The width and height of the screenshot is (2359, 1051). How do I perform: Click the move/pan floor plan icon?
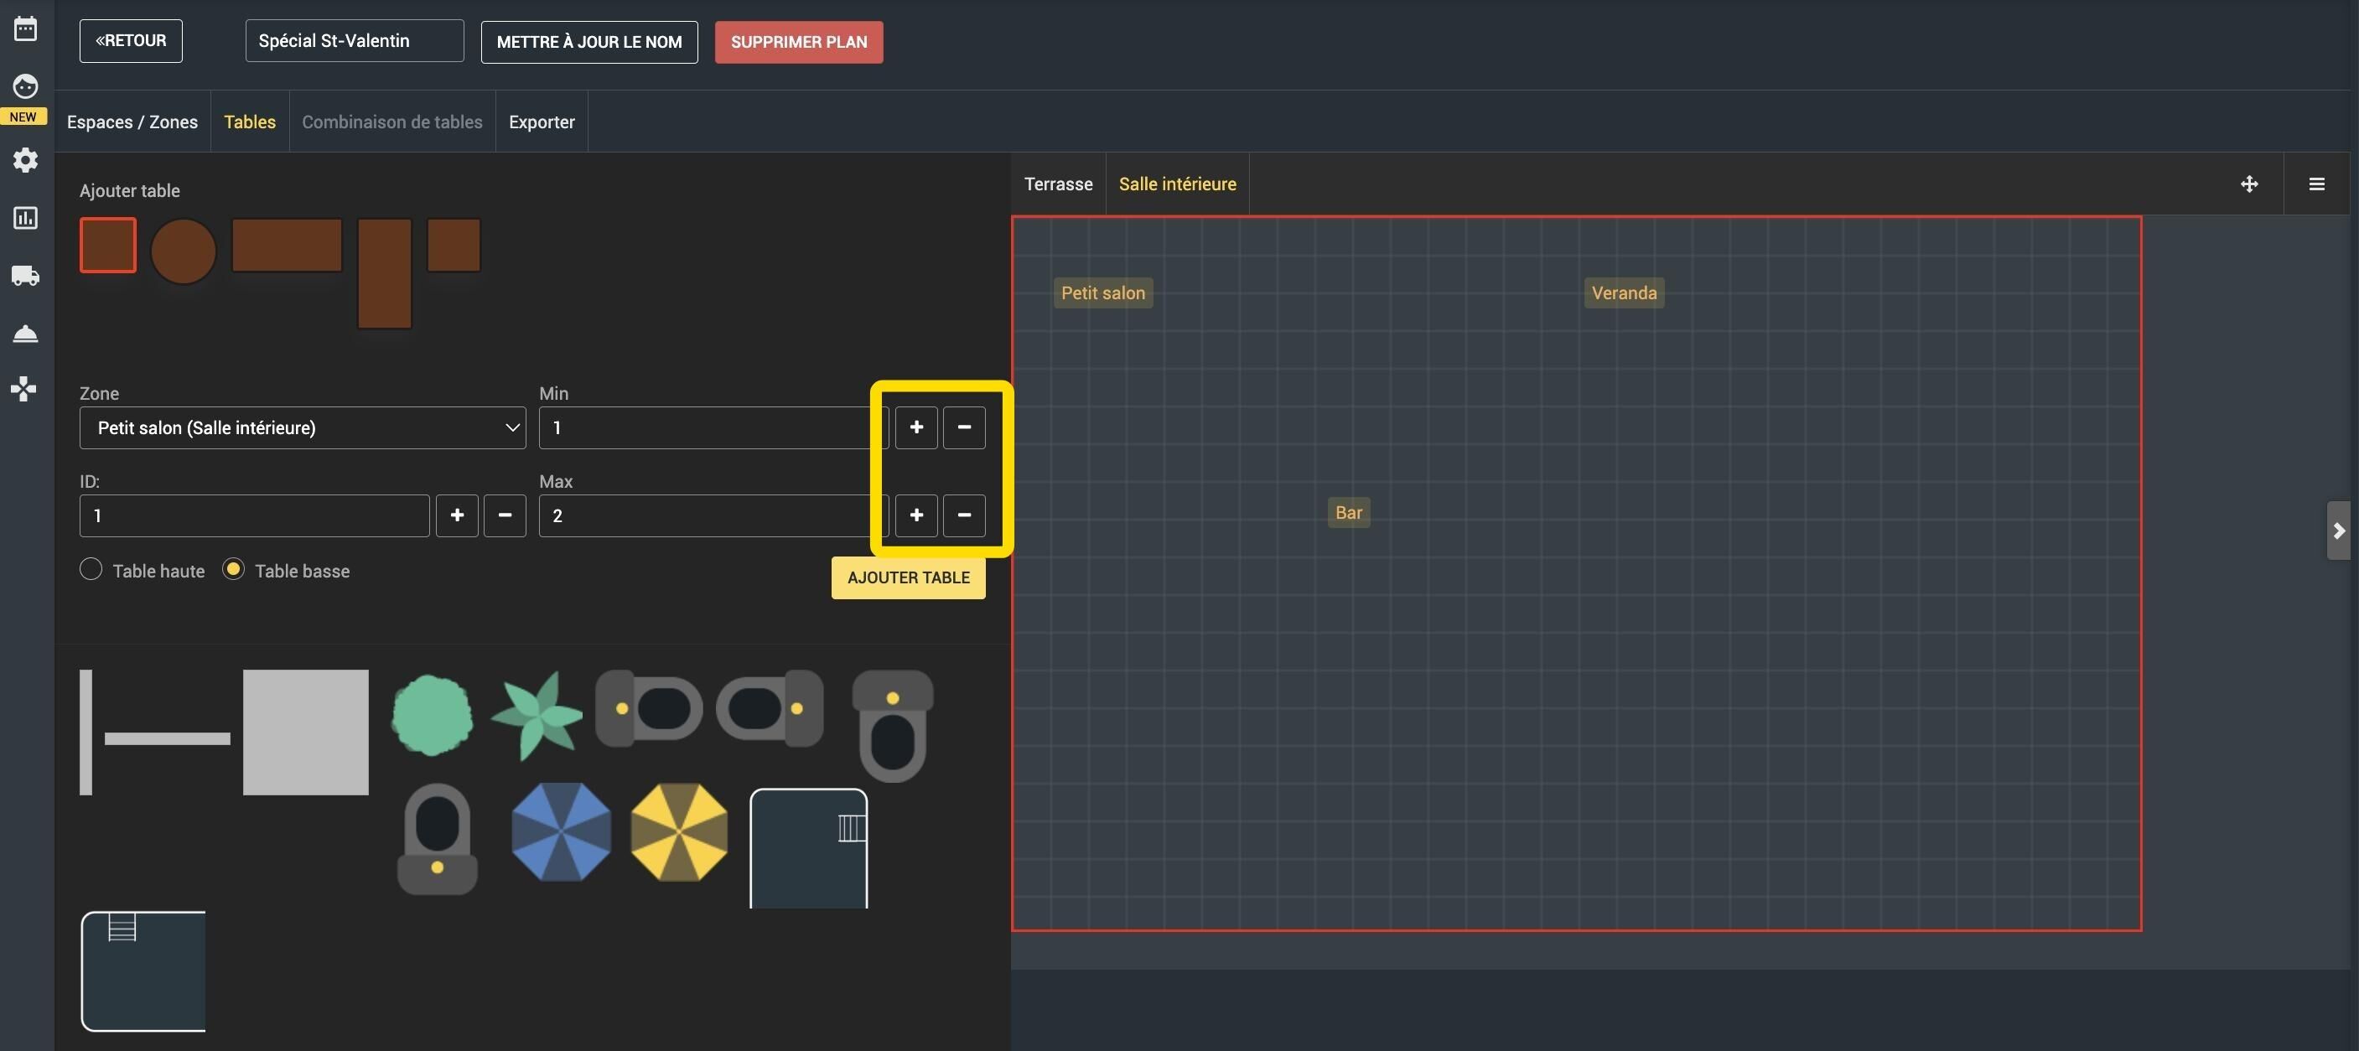tap(2249, 184)
